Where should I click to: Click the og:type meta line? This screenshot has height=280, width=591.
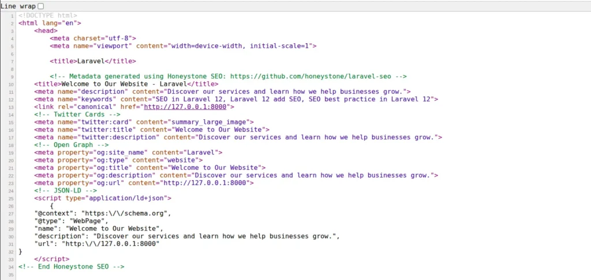pos(118,160)
